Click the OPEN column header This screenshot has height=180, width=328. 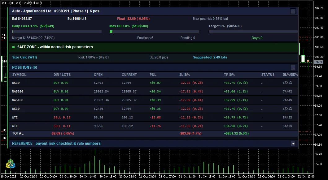[98, 75]
